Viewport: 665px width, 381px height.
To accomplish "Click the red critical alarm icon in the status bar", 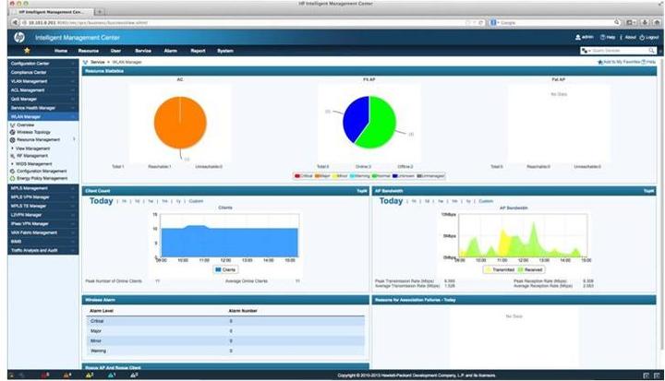I will click(x=44, y=375).
